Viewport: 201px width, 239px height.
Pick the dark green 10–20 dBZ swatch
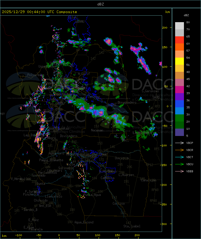coord(179,125)
